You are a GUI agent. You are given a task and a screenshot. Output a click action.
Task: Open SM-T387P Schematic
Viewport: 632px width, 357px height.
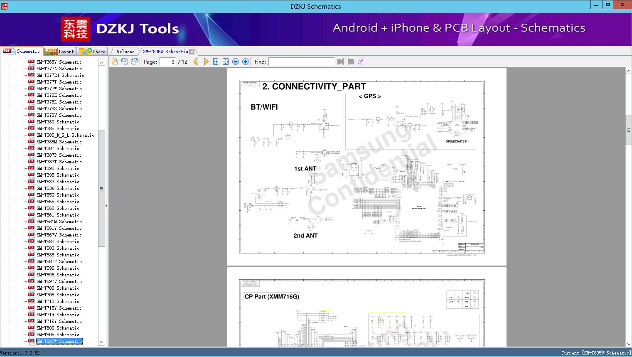coord(59,155)
